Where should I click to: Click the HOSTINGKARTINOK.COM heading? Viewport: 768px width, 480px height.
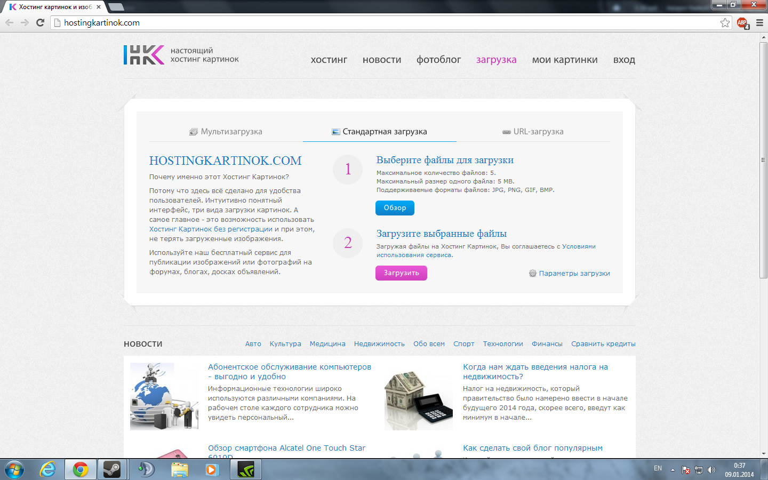point(225,161)
